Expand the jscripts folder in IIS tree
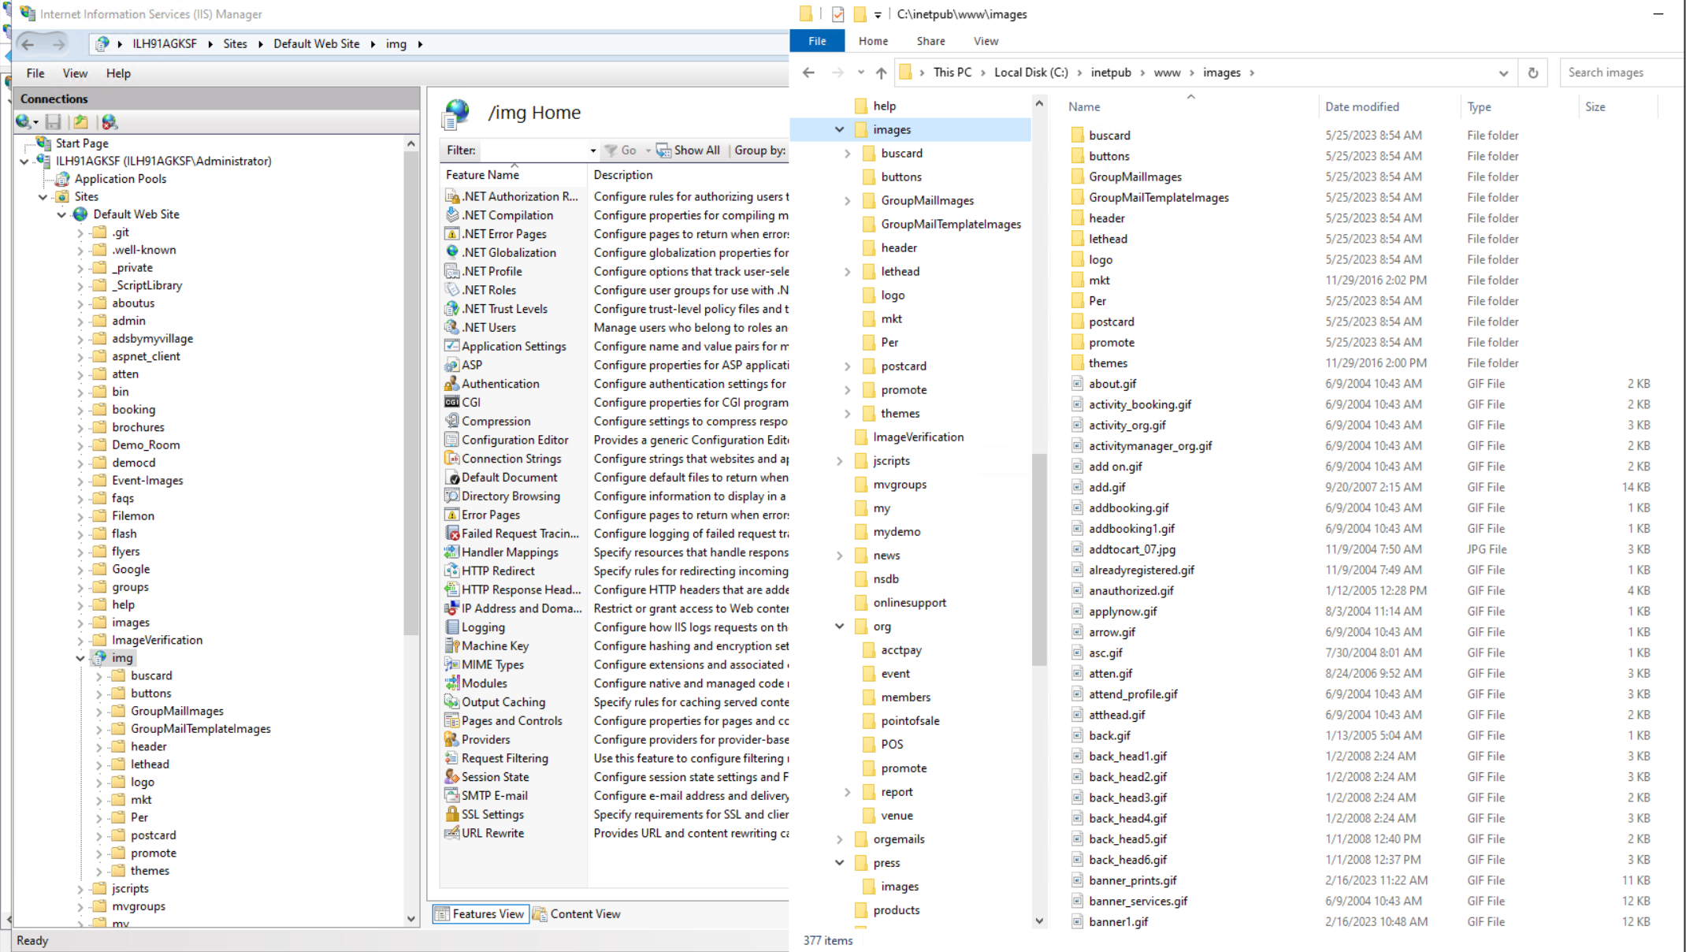The width and height of the screenshot is (1686, 952). (x=80, y=889)
